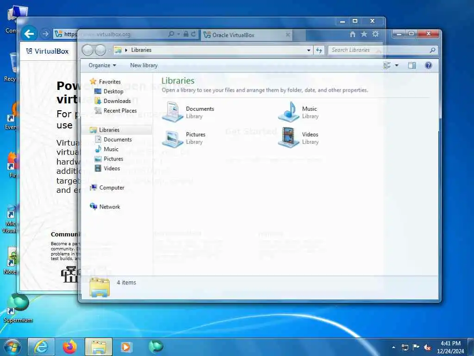Open Internet Explorer from taskbar

41,347
